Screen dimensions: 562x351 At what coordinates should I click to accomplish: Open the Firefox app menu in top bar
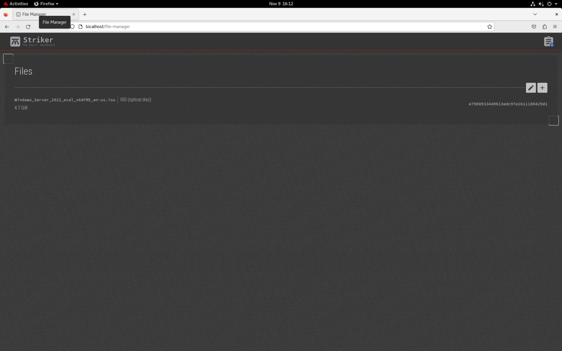(46, 4)
